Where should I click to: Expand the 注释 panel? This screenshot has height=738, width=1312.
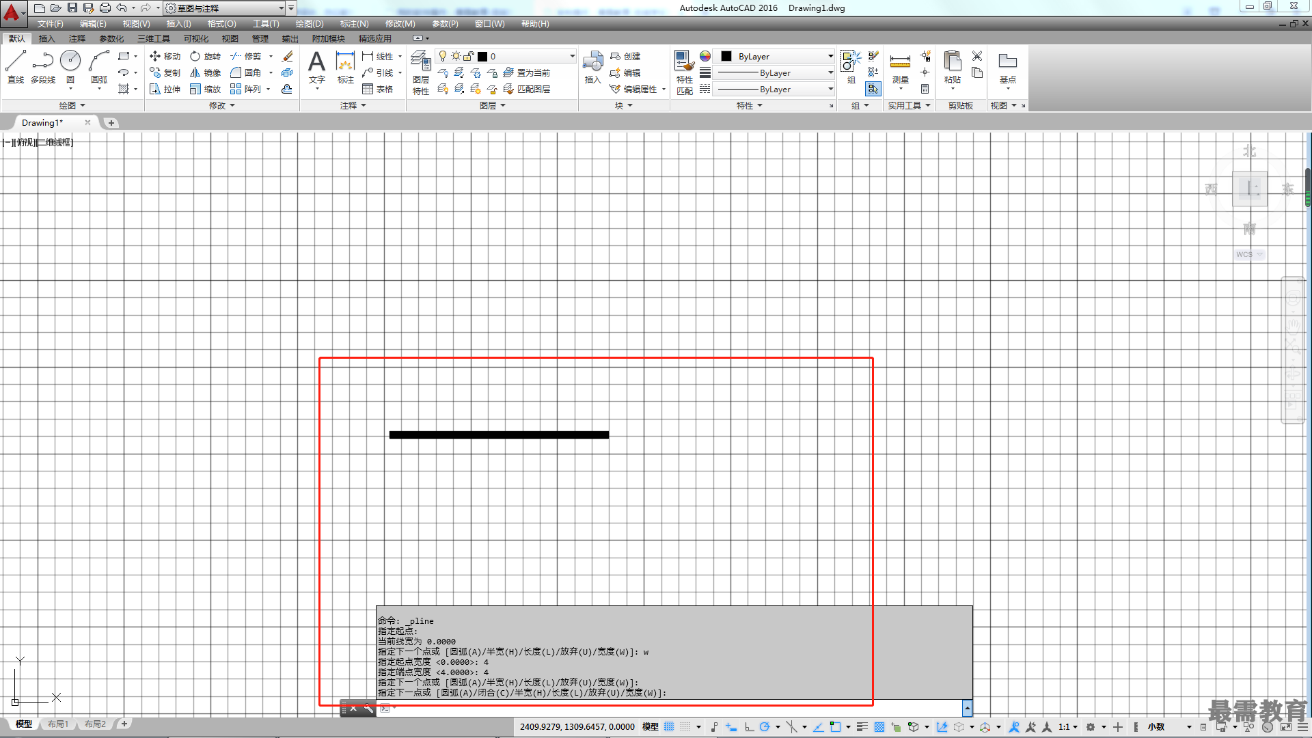pos(353,105)
